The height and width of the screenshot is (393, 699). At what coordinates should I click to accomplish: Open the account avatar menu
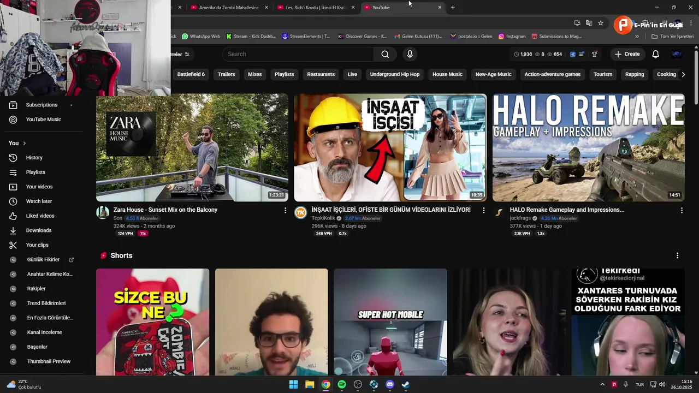tap(677, 54)
